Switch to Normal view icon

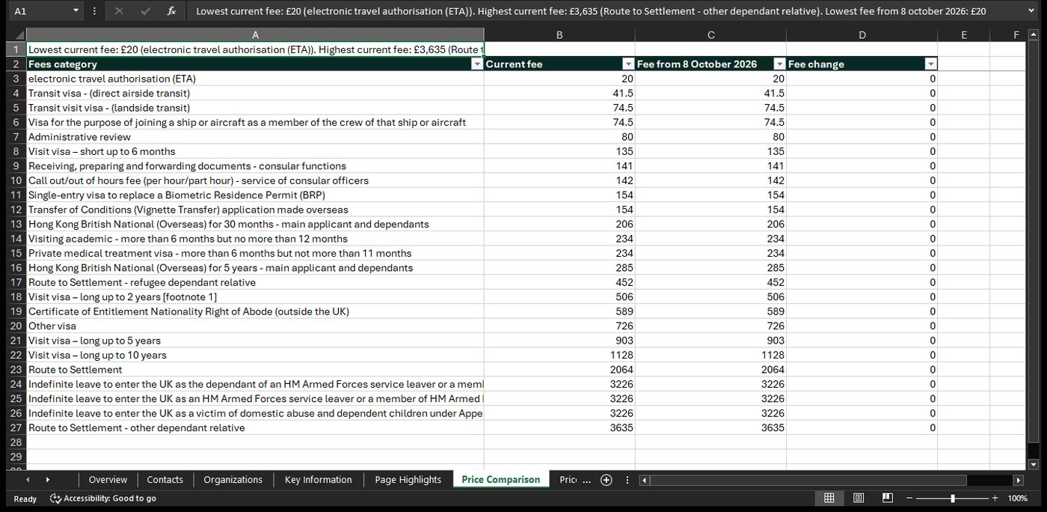pos(829,498)
